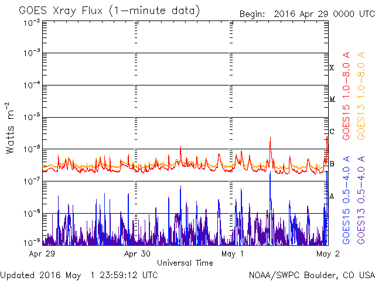The width and height of the screenshot is (375, 281).
Task: Click the M flare class label
Action: coord(332,100)
